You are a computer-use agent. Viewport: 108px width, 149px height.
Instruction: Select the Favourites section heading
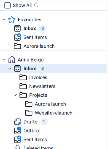pyautogui.click(x=29, y=20)
